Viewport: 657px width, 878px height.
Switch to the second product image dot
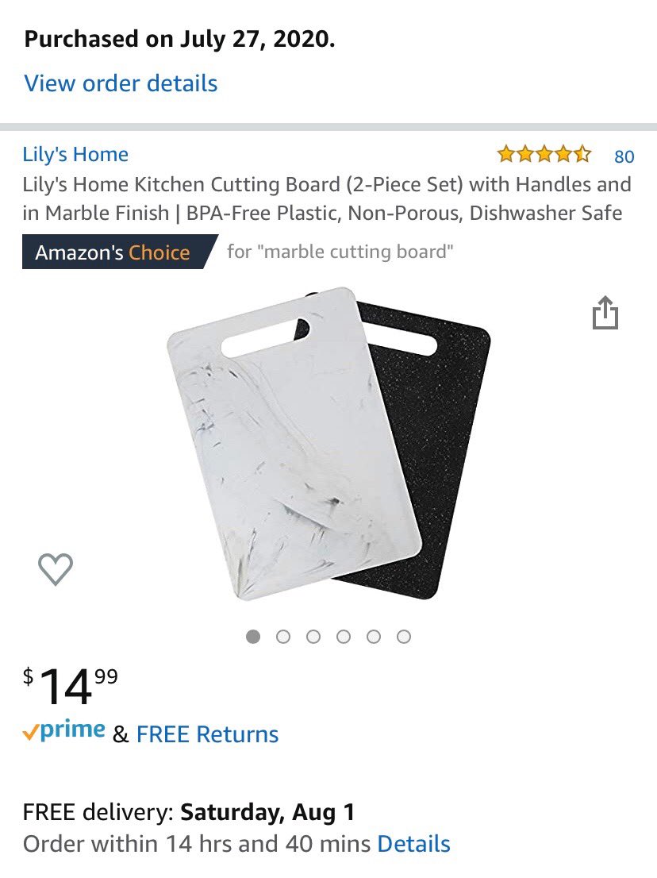[283, 637]
